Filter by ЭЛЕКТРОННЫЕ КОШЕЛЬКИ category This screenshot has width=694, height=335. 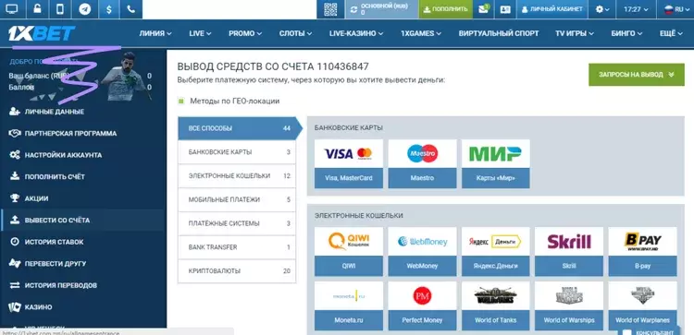tap(237, 175)
